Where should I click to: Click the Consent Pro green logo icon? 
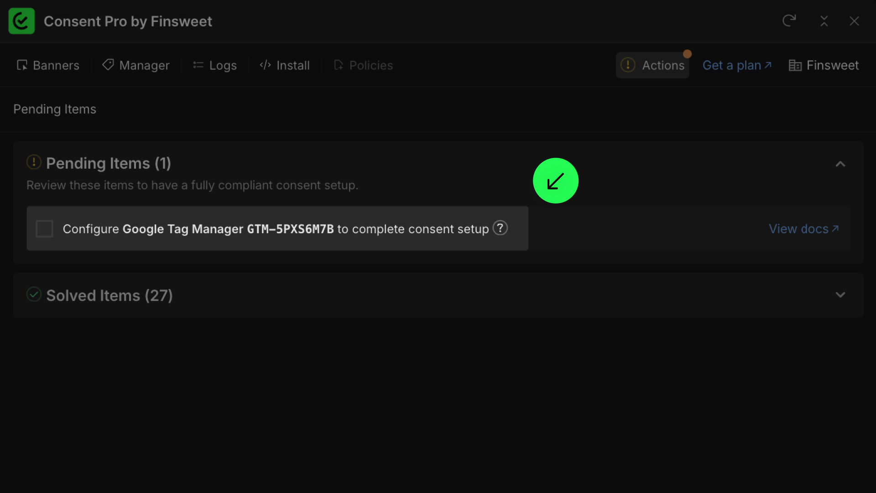point(21,21)
